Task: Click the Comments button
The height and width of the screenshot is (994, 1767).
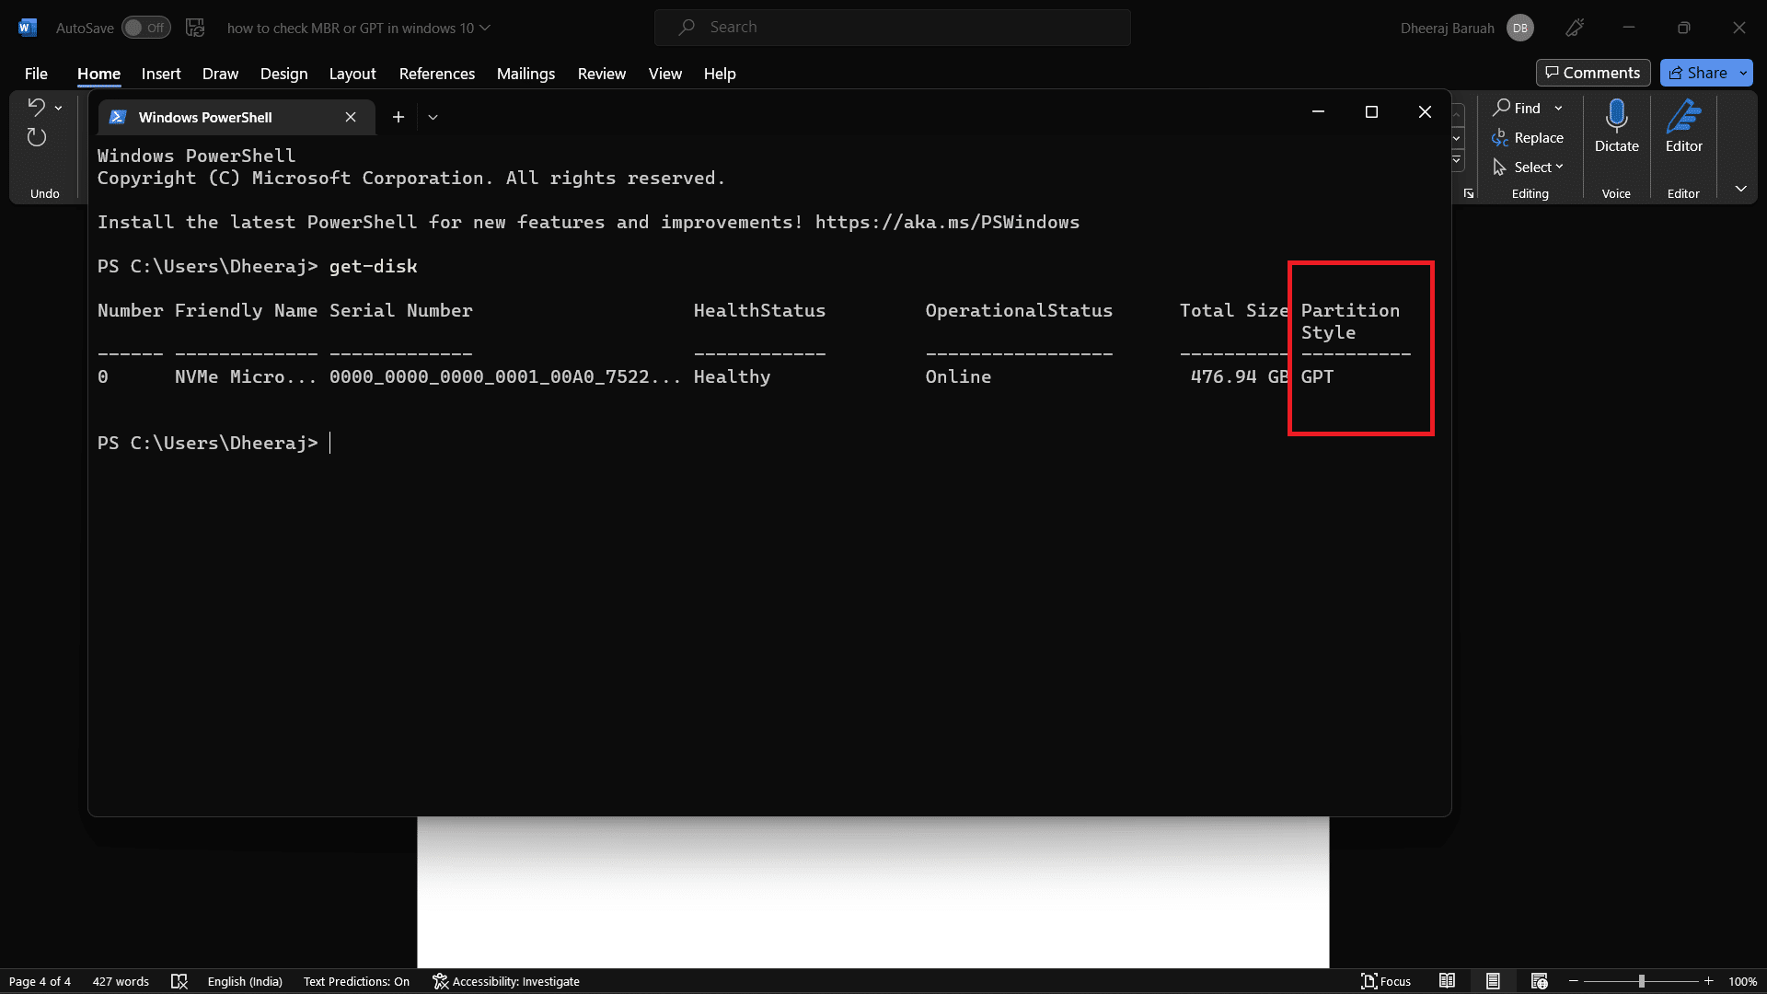Action: tap(1593, 72)
